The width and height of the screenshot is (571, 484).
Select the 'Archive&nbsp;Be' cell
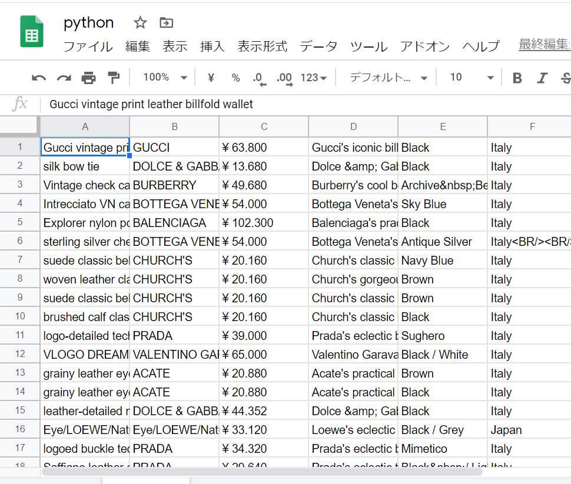[443, 185]
